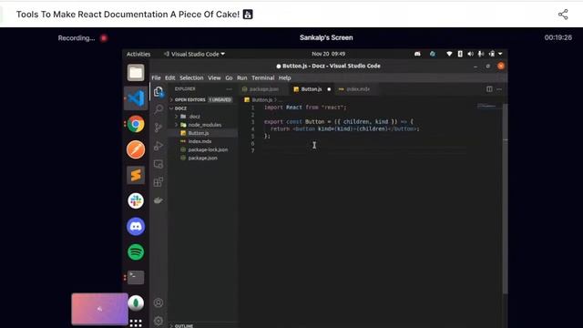Open the Remote Explorer view
Screen dimensions: 583x328
click(x=159, y=164)
